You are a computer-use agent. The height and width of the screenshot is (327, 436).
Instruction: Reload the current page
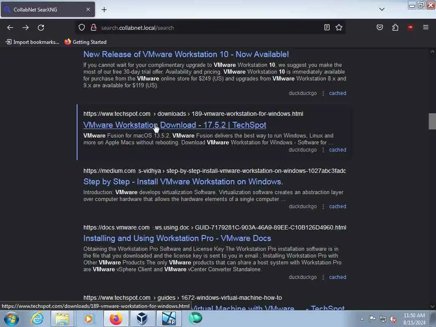point(41,28)
